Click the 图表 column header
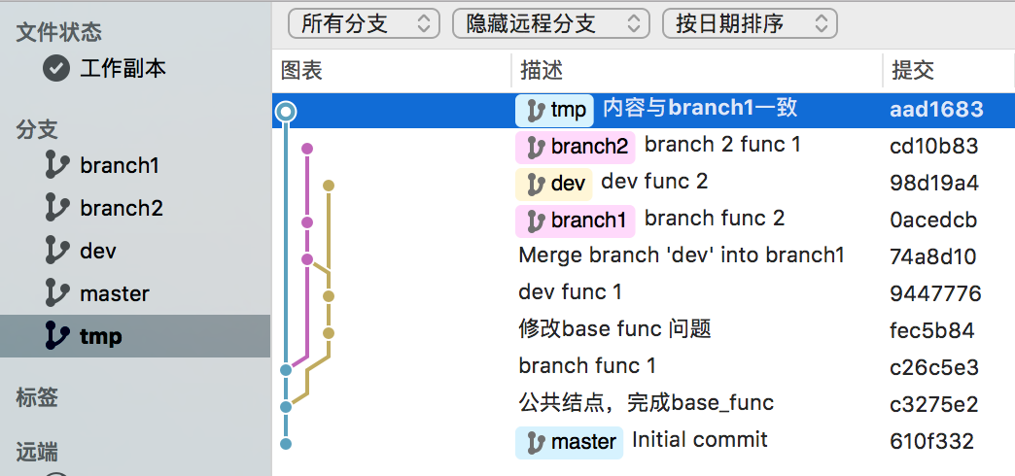Screen dimensions: 1015x476 301,71
